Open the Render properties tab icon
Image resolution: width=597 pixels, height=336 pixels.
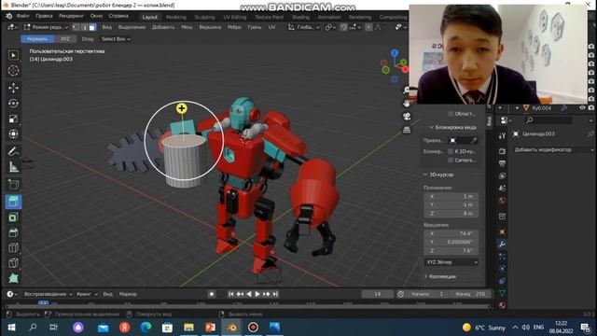(x=502, y=151)
